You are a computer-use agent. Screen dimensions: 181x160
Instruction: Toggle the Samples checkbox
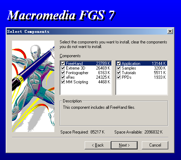point(119,68)
